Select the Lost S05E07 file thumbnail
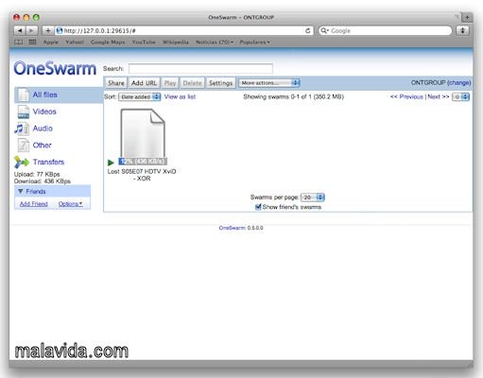 (143, 133)
